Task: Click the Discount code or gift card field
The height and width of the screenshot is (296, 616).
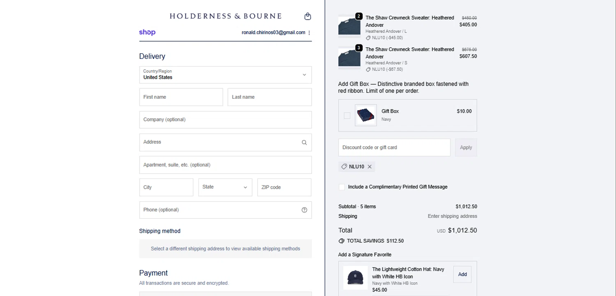Action: [394, 148]
